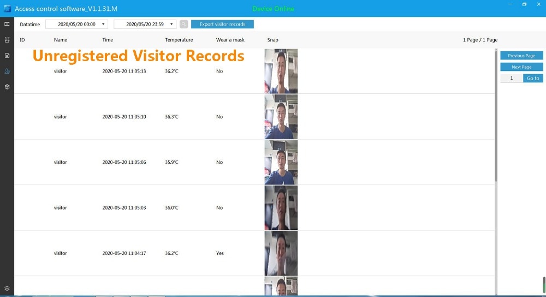The image size is (546, 297).
Task: Click the Go to button
Action: [x=533, y=78]
